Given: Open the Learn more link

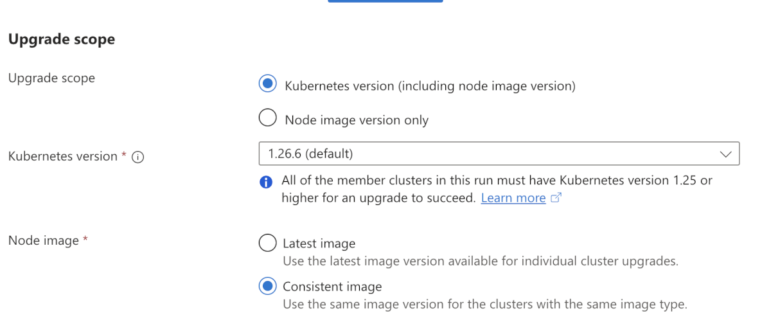Looking at the screenshot, I should click(513, 198).
